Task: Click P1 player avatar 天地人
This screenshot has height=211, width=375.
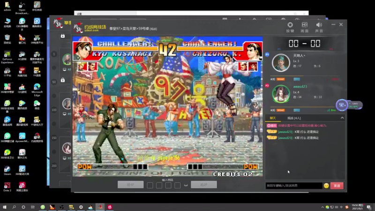Action: [x=281, y=63]
